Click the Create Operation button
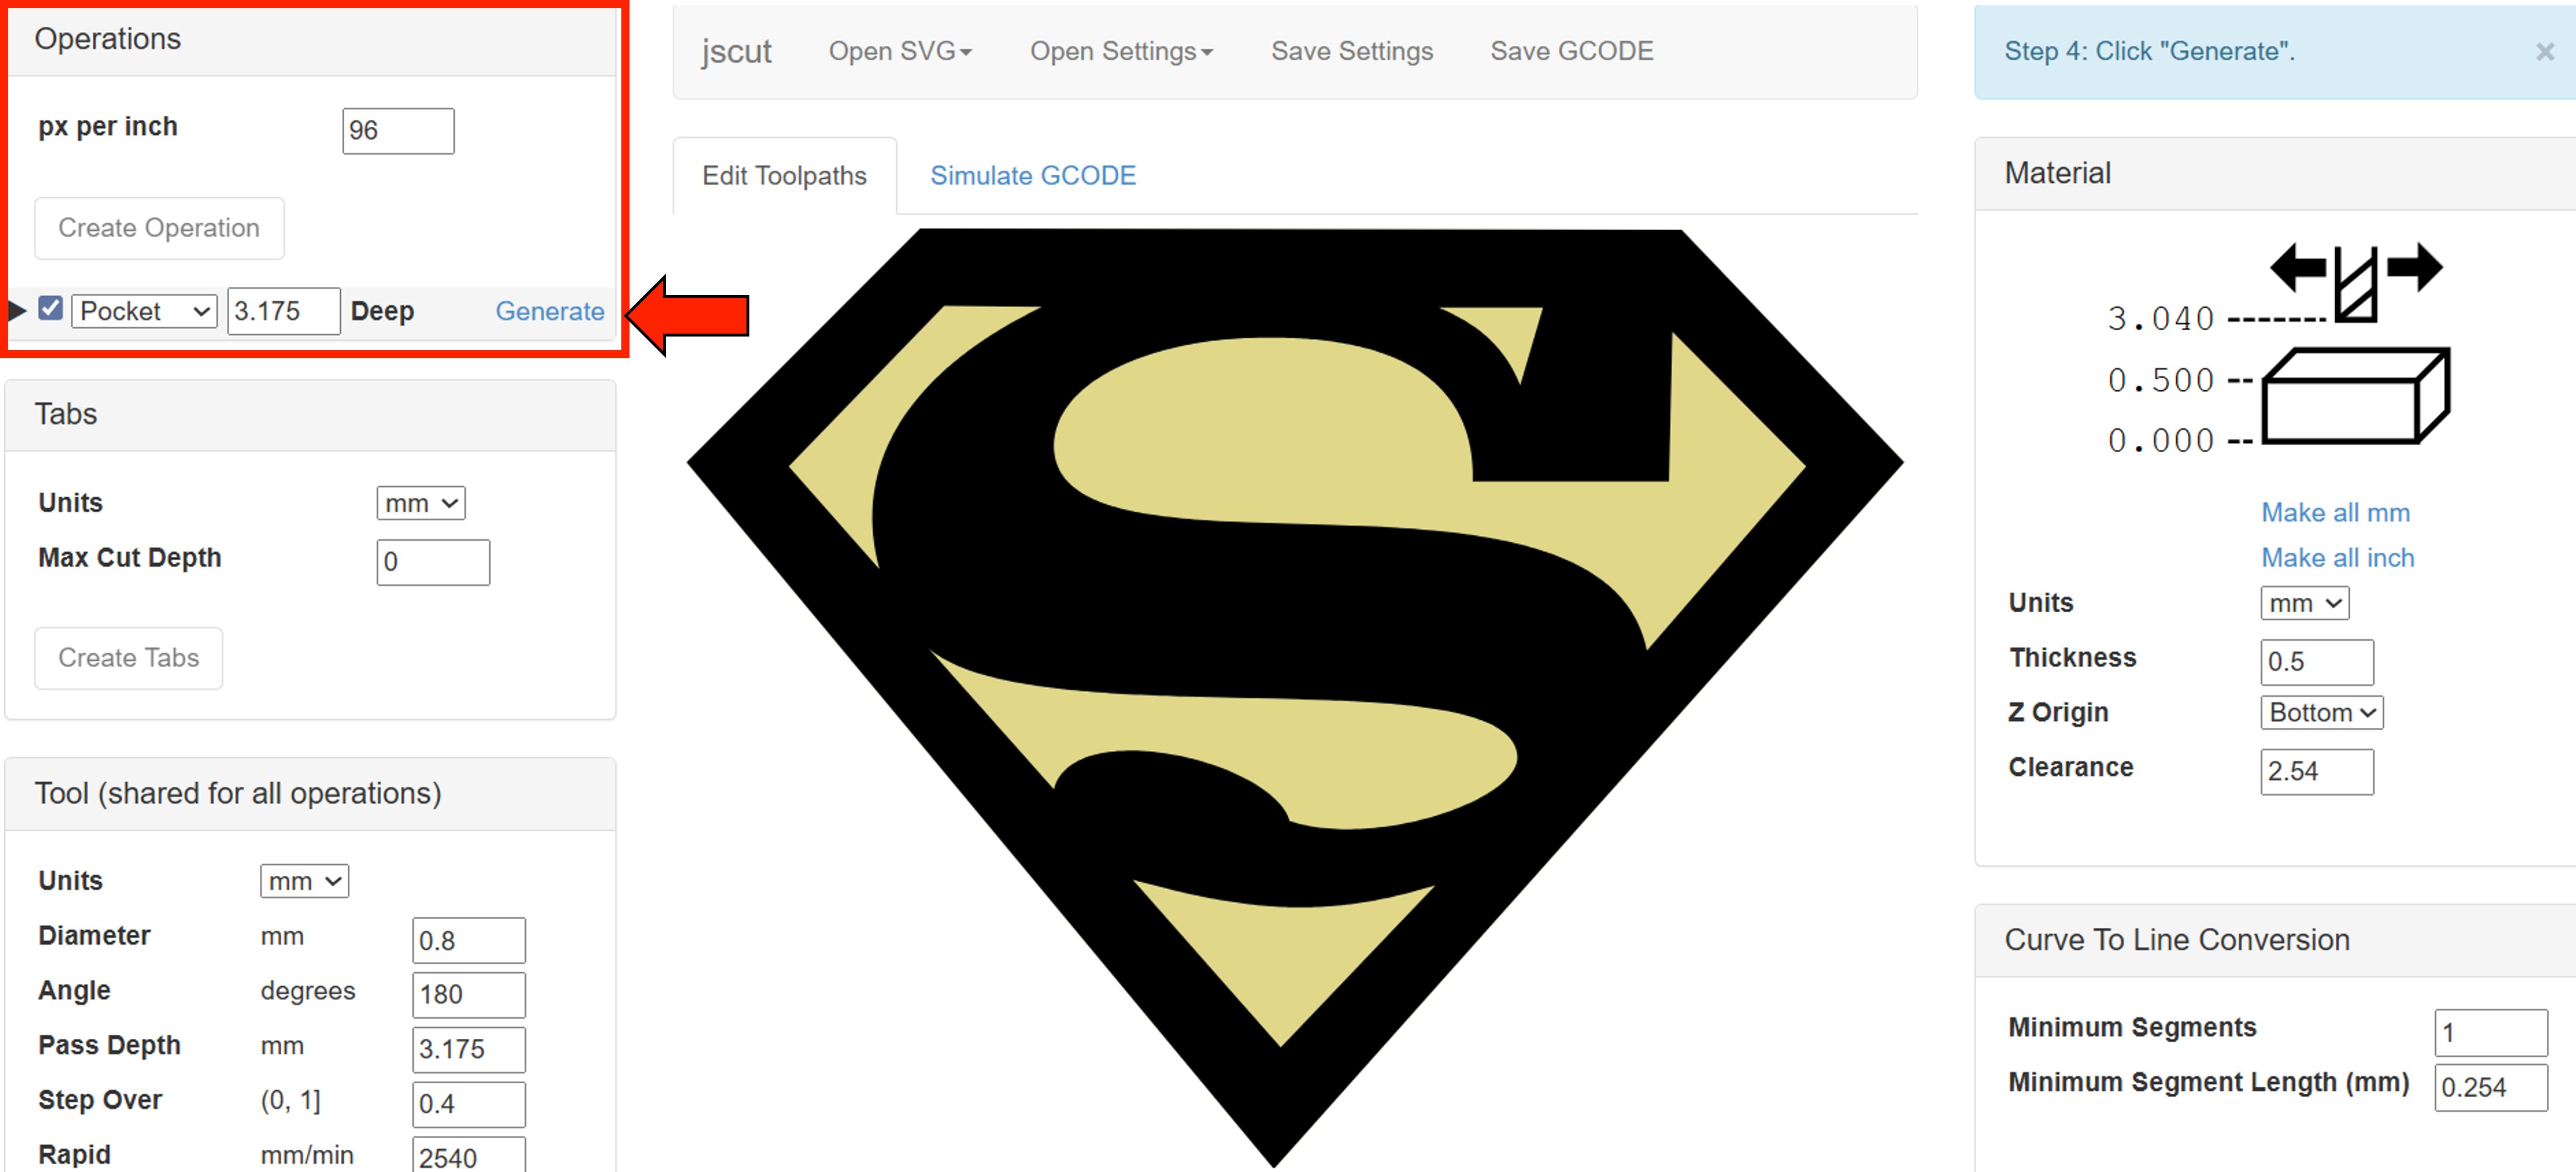2576x1172 pixels. click(159, 229)
